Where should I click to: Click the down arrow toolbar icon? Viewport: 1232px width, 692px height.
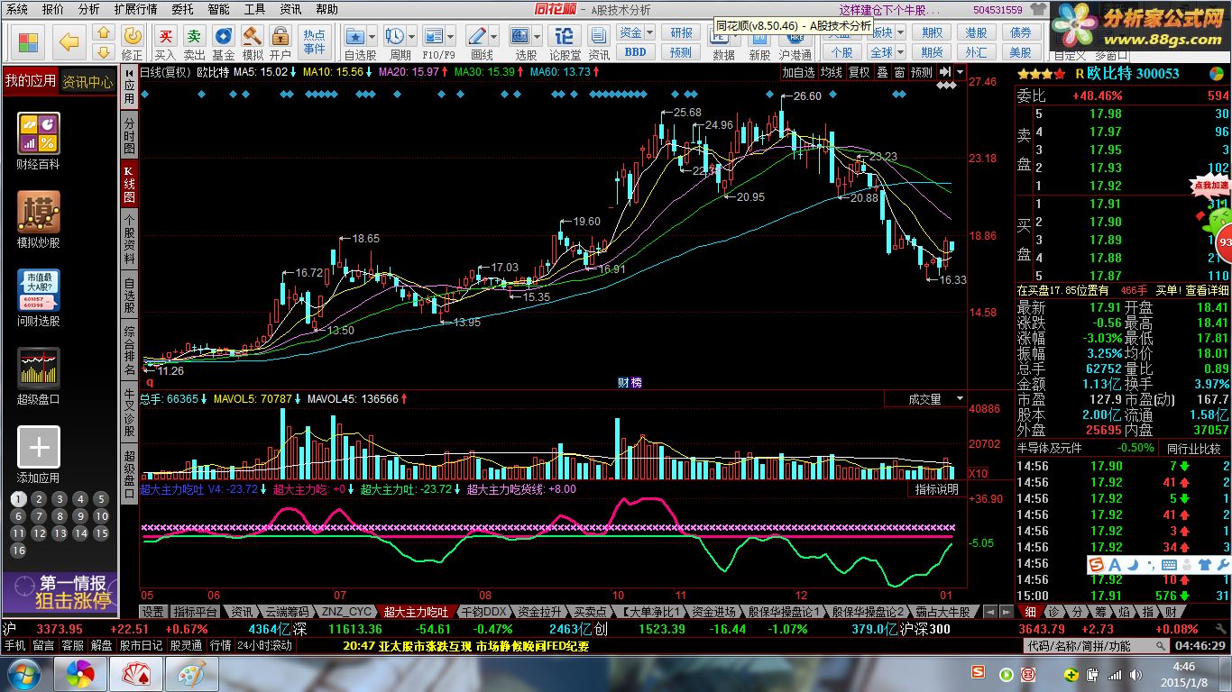click(x=103, y=50)
